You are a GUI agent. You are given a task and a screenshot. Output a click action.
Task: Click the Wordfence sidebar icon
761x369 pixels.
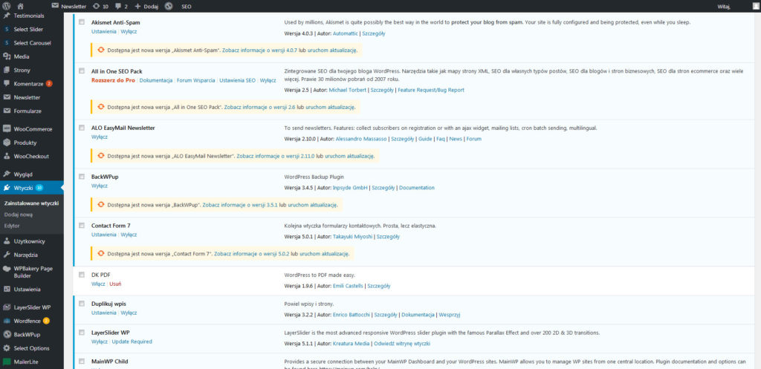pos(6,321)
